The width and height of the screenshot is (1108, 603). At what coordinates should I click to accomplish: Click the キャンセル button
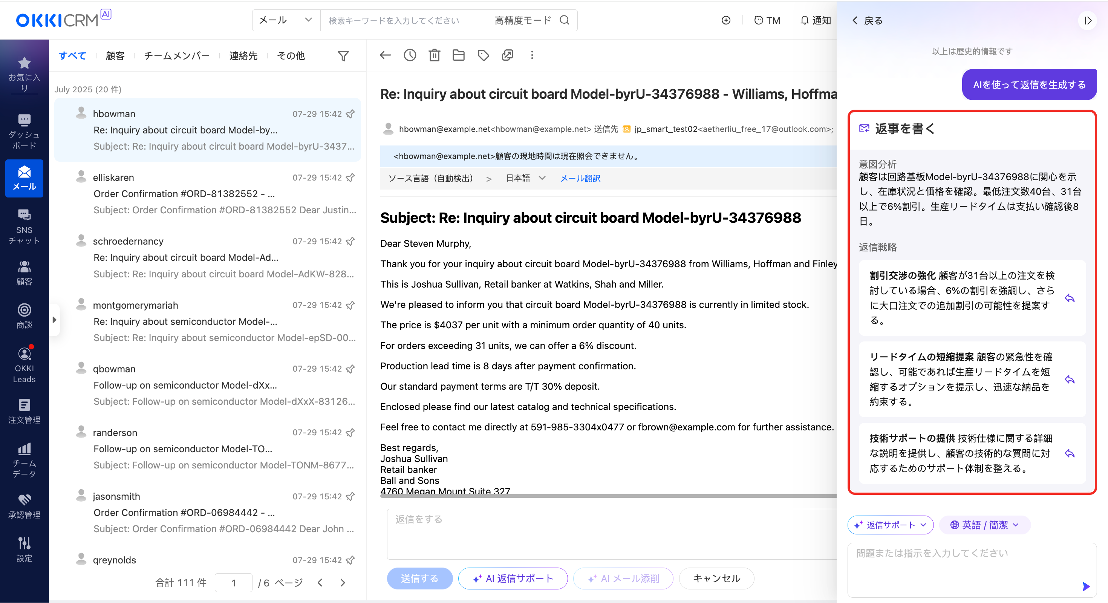(x=716, y=578)
